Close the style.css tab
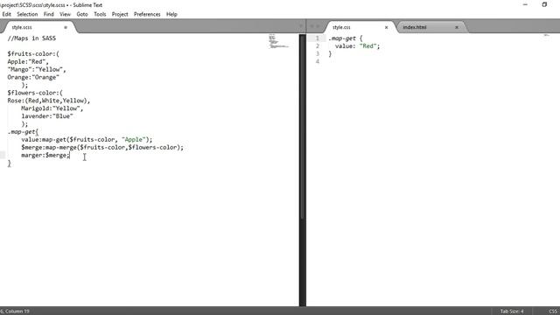The width and height of the screenshot is (560, 315). tap(386, 27)
